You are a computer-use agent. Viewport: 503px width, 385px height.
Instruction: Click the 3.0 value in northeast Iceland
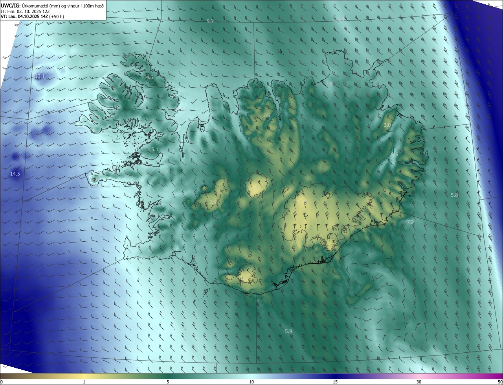tap(387, 125)
